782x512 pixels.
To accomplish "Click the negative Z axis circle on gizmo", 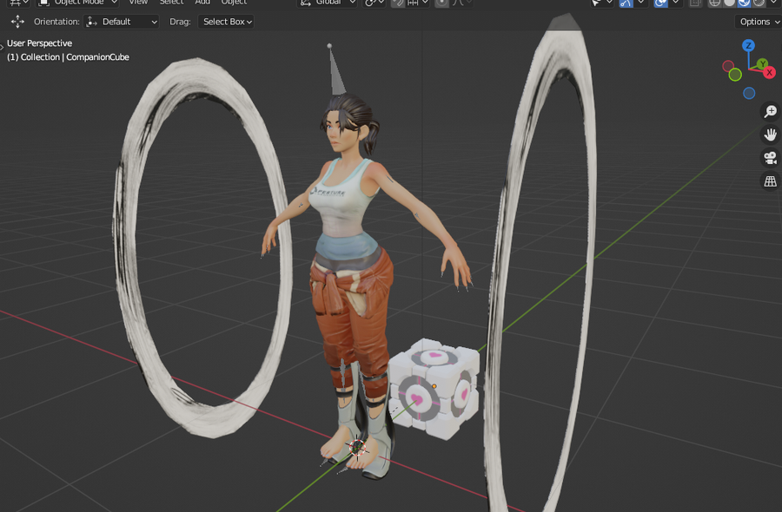I will pos(749,93).
